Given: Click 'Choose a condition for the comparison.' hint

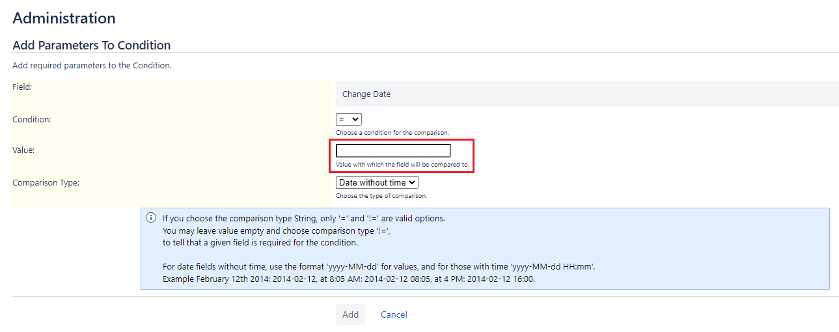Looking at the screenshot, I should pos(392,133).
